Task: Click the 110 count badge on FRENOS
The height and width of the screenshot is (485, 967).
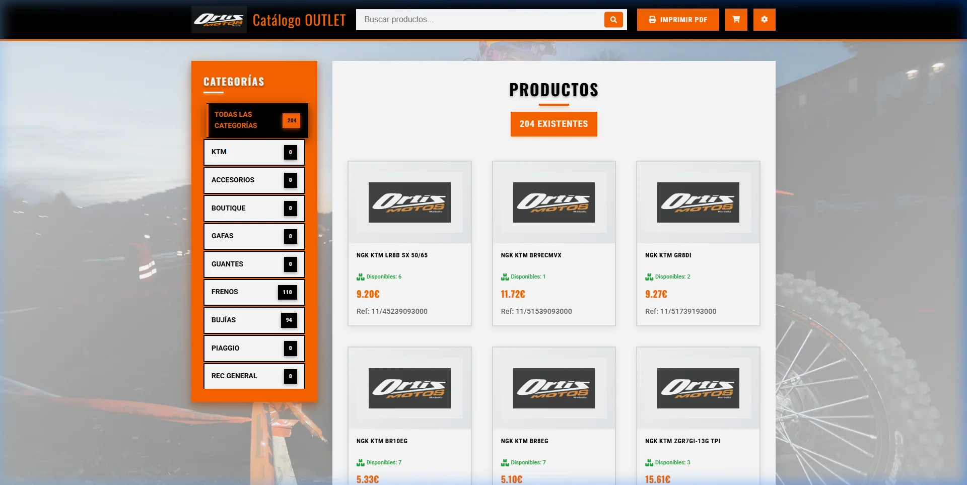Action: (288, 292)
